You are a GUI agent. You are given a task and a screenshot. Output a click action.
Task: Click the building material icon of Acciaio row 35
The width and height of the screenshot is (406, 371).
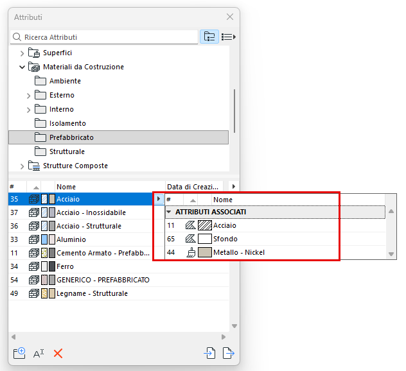[x=34, y=199]
